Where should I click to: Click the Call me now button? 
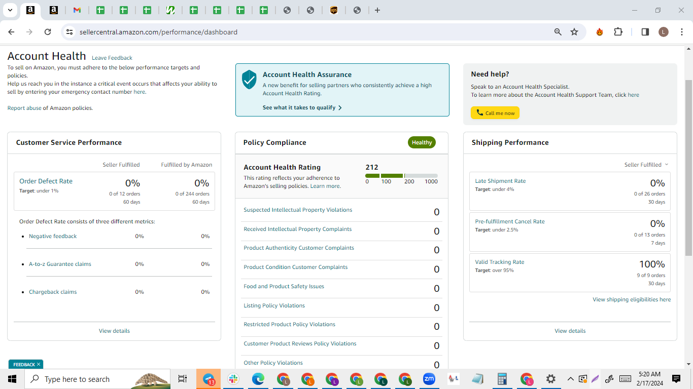click(495, 113)
